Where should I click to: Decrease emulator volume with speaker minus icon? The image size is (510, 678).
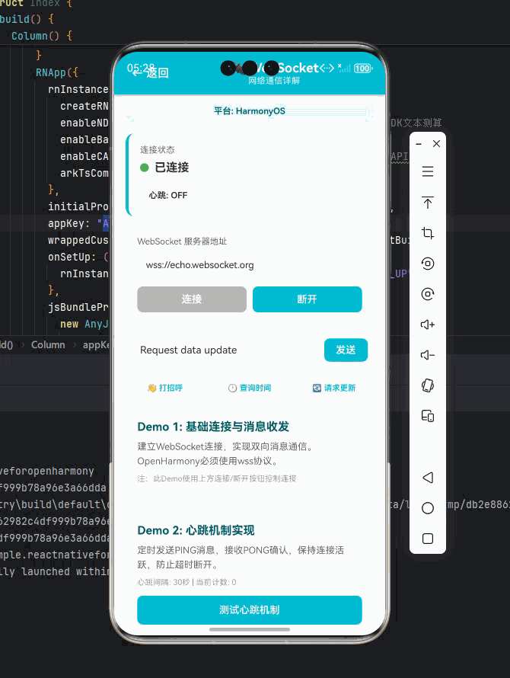pyautogui.click(x=428, y=355)
